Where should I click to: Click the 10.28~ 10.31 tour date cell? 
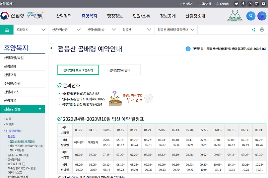259,167
